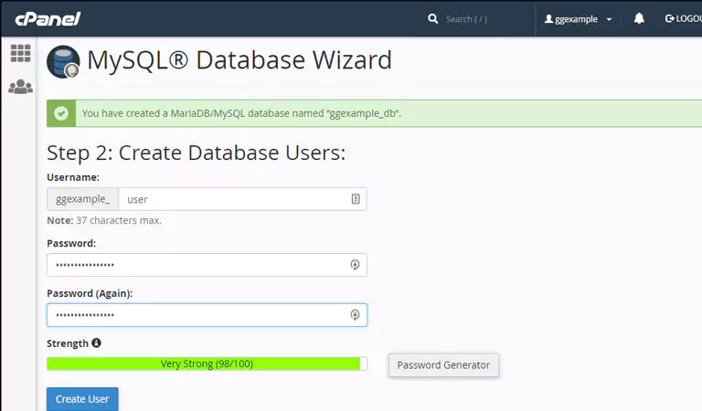Open the Password Generator
Viewport: 702px width, 411px height.
(443, 365)
